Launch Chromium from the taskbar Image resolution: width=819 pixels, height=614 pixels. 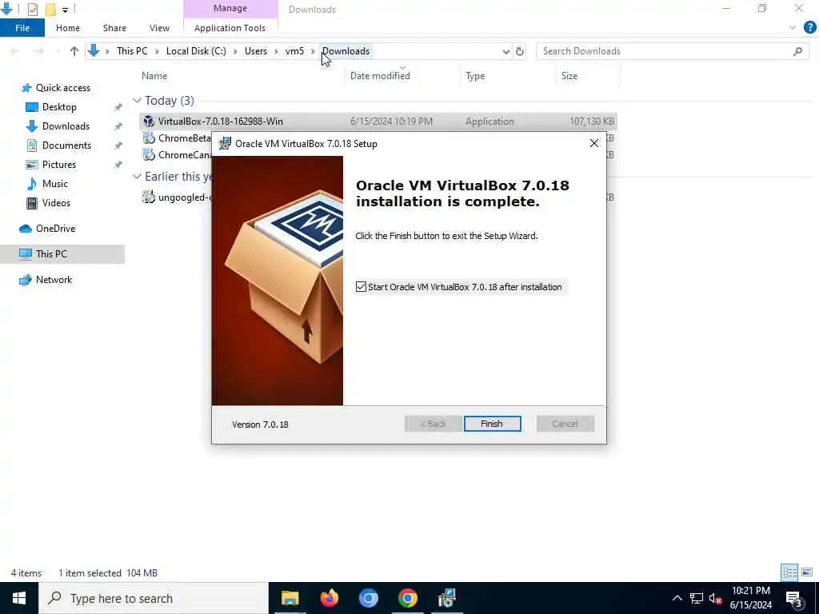368,598
